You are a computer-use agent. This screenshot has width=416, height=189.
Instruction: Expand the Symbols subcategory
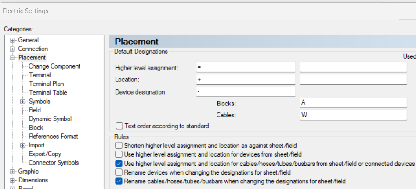23,101
